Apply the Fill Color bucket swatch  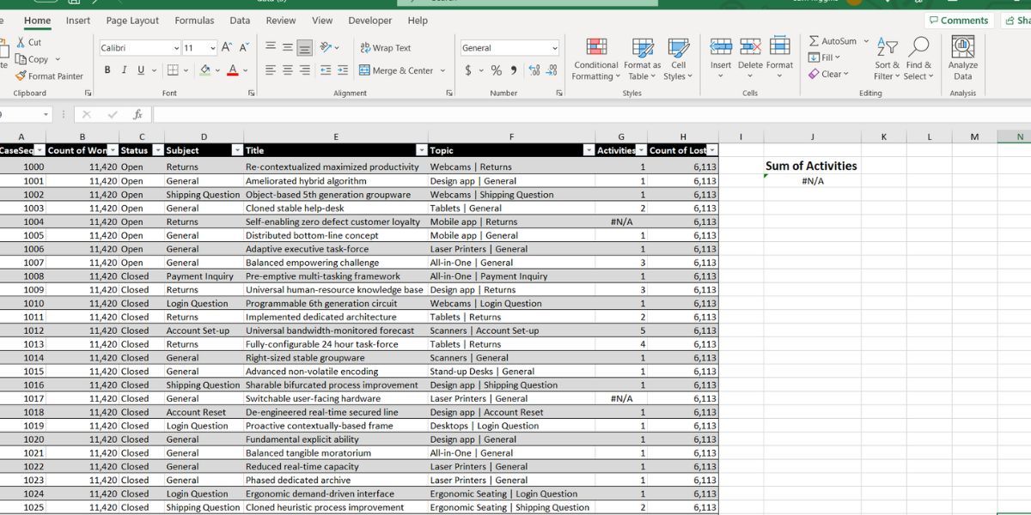(x=205, y=70)
